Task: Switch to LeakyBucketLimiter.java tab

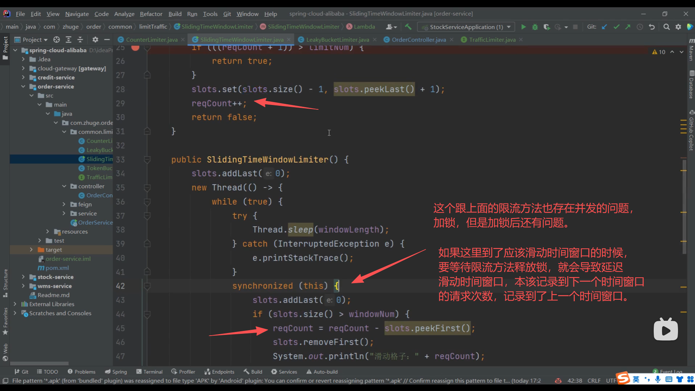Action: 337,39
